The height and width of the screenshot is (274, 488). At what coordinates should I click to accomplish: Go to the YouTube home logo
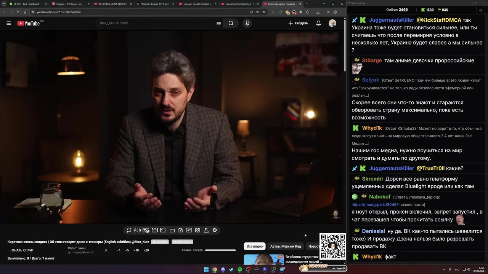tap(29, 23)
